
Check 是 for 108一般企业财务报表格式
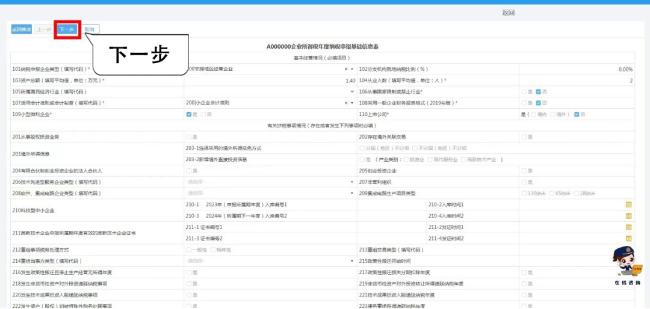524,103
